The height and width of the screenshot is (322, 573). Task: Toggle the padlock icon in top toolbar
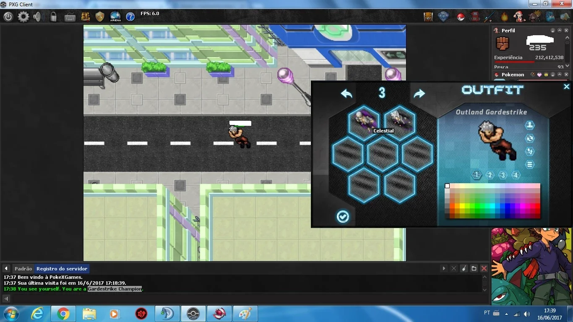(x=54, y=17)
